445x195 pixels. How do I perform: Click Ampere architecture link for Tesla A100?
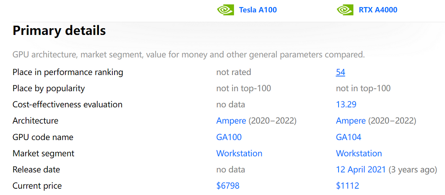(x=231, y=121)
